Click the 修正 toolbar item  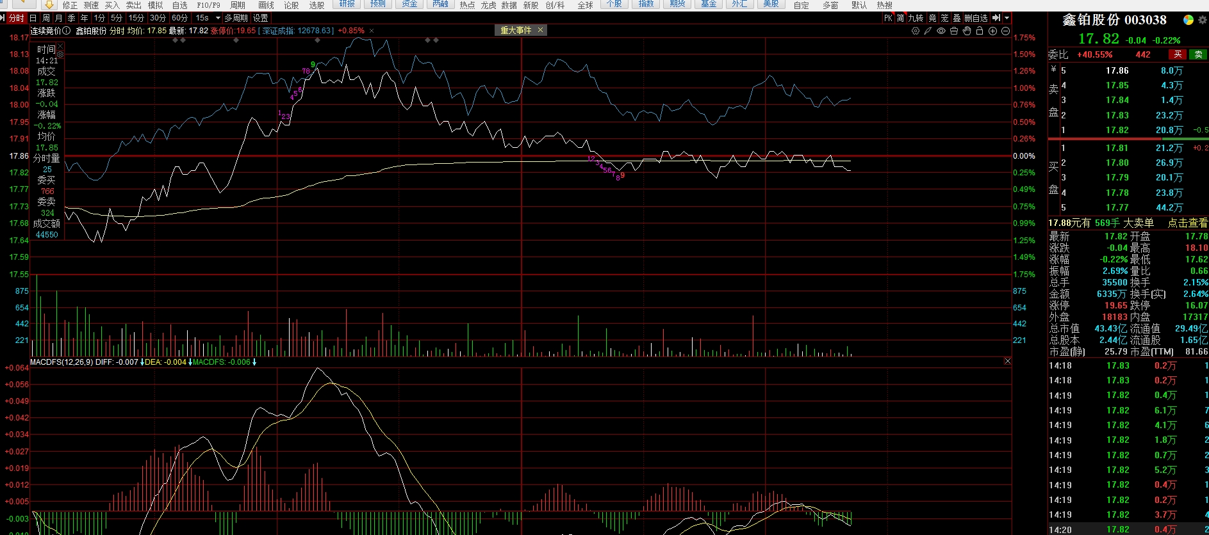pos(70,5)
